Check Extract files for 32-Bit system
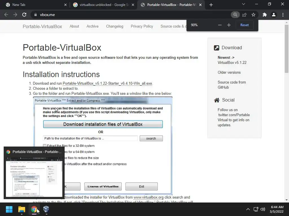 pos(44,146)
